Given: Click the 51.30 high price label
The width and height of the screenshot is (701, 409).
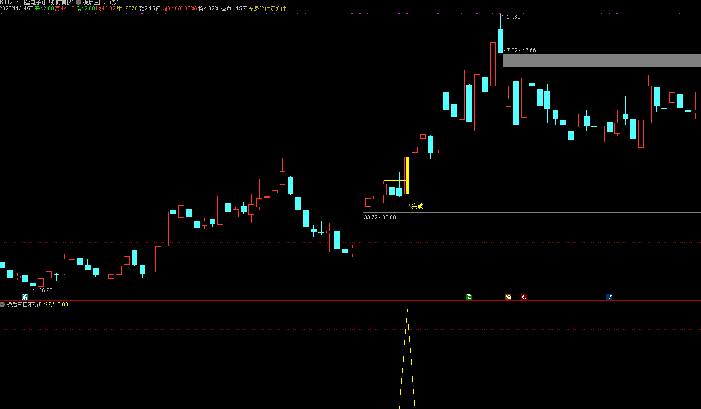Looking at the screenshot, I should pos(513,17).
